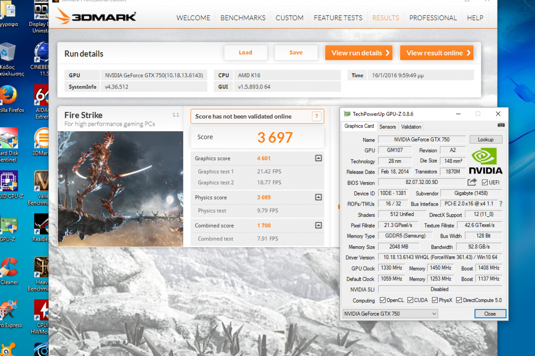This screenshot has width=535, height=356.
Task: Collapse the Physics score section
Action: pos(318,197)
